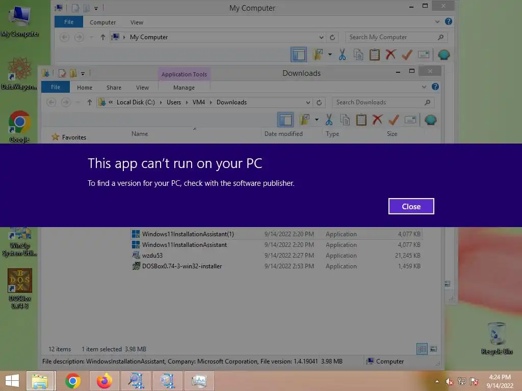522x391 pixels.
Task: Select the wzdu53 application file
Action: [276, 256]
